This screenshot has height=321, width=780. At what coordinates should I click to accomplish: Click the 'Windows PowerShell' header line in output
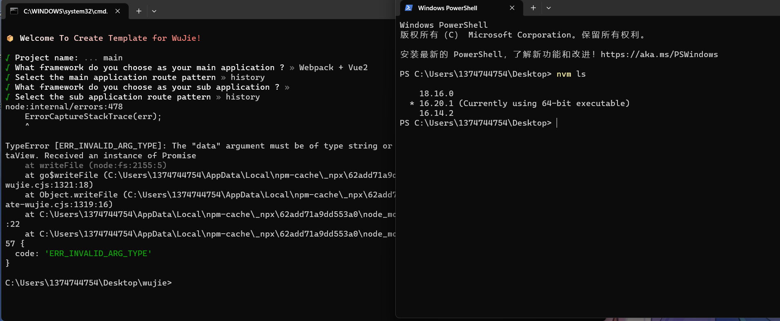[443, 25]
